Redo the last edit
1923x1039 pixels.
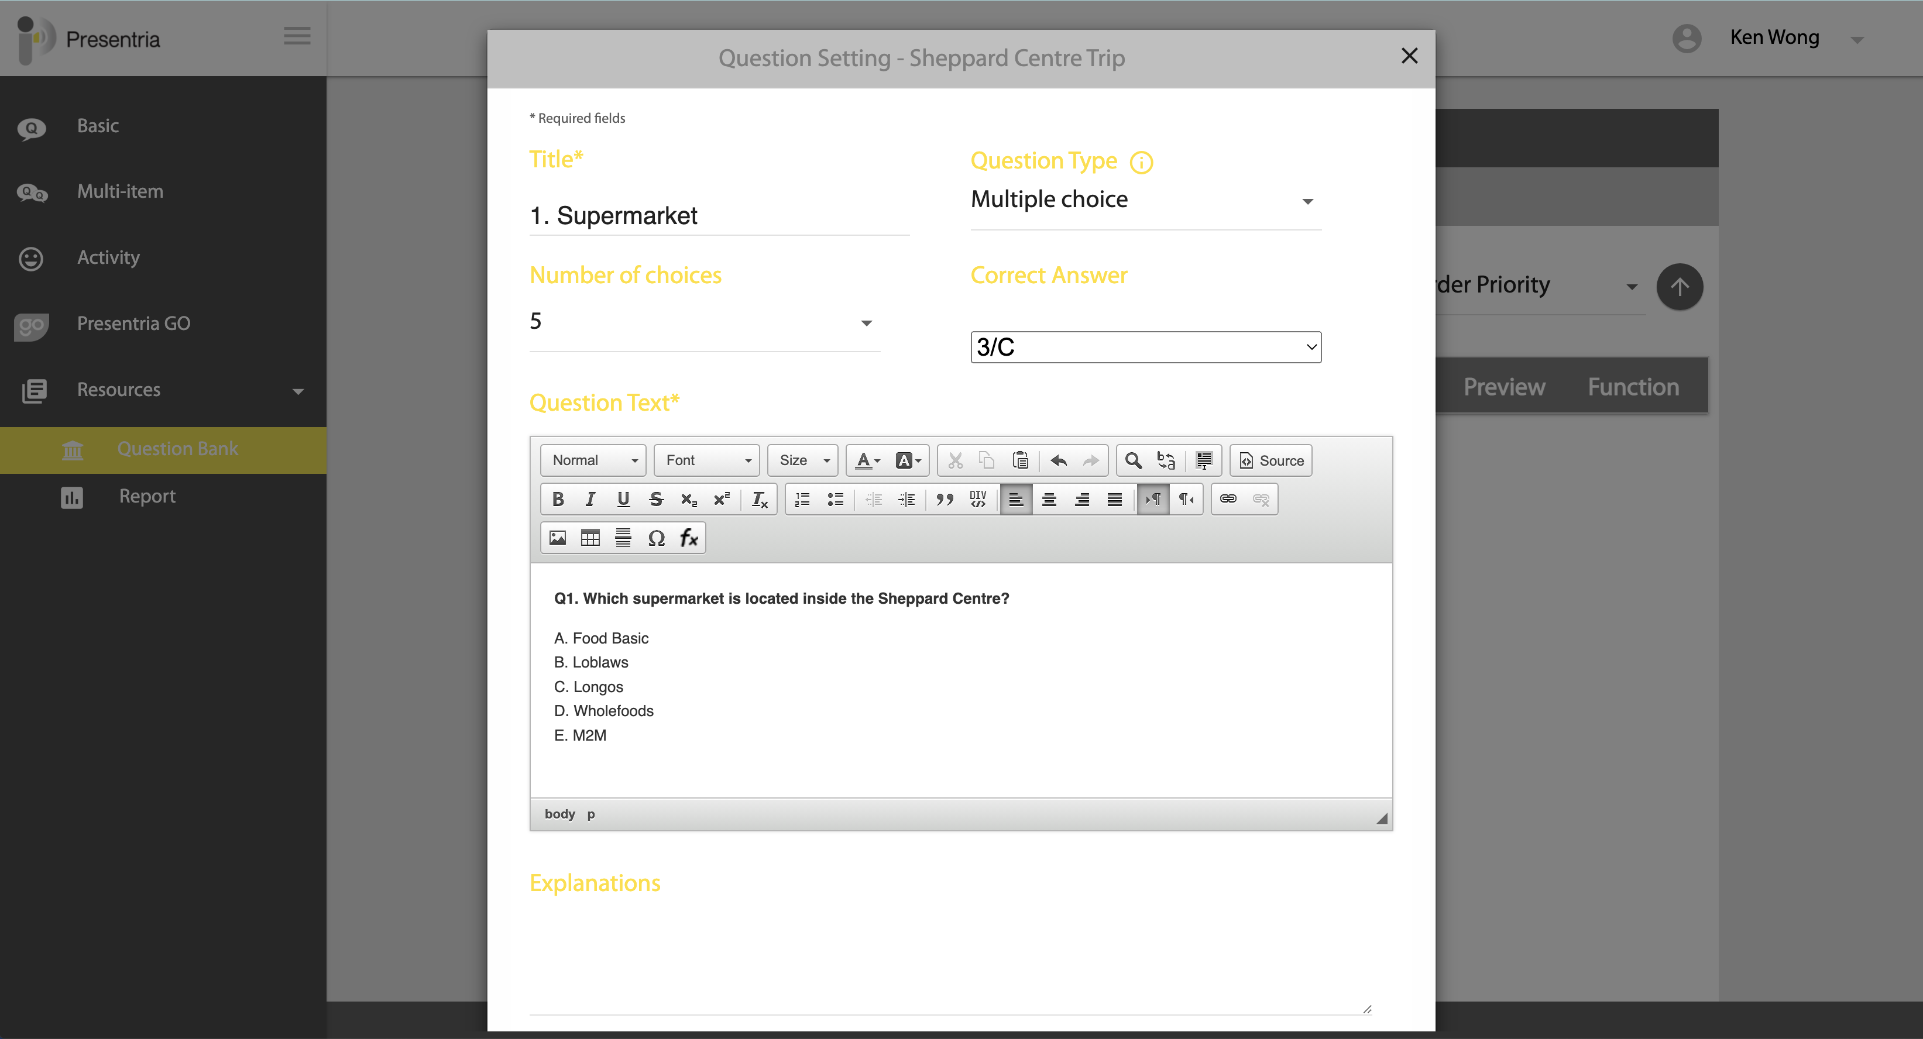coord(1091,460)
